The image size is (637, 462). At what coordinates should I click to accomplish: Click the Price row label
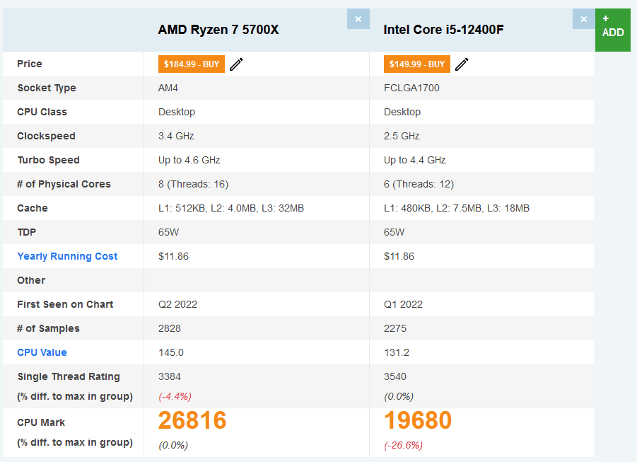(29, 64)
